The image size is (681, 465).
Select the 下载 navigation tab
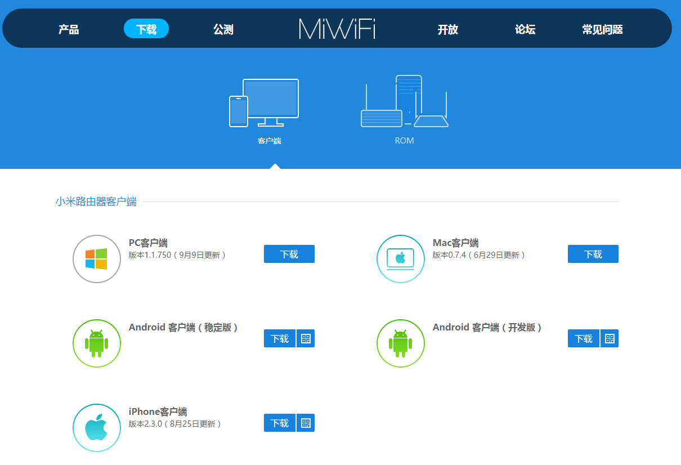146,29
